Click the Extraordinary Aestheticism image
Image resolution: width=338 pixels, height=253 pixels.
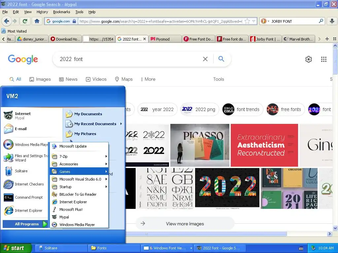pyautogui.click(x=264, y=145)
